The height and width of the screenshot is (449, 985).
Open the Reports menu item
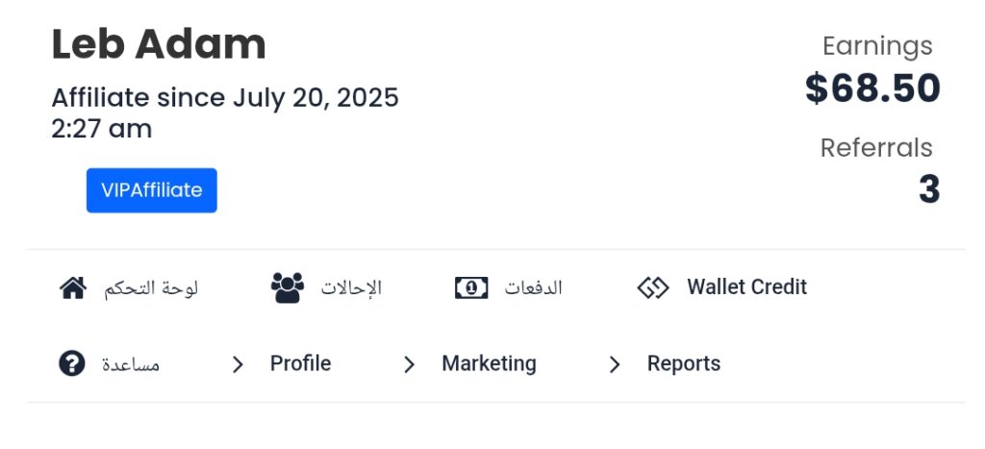click(684, 363)
